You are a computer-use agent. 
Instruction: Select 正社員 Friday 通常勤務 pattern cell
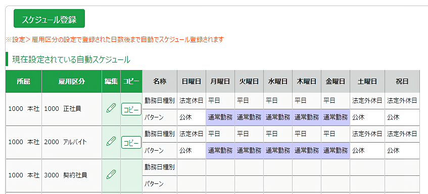[336, 117]
